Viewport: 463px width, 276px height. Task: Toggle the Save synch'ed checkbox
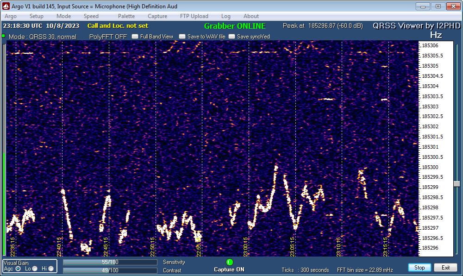(232, 37)
